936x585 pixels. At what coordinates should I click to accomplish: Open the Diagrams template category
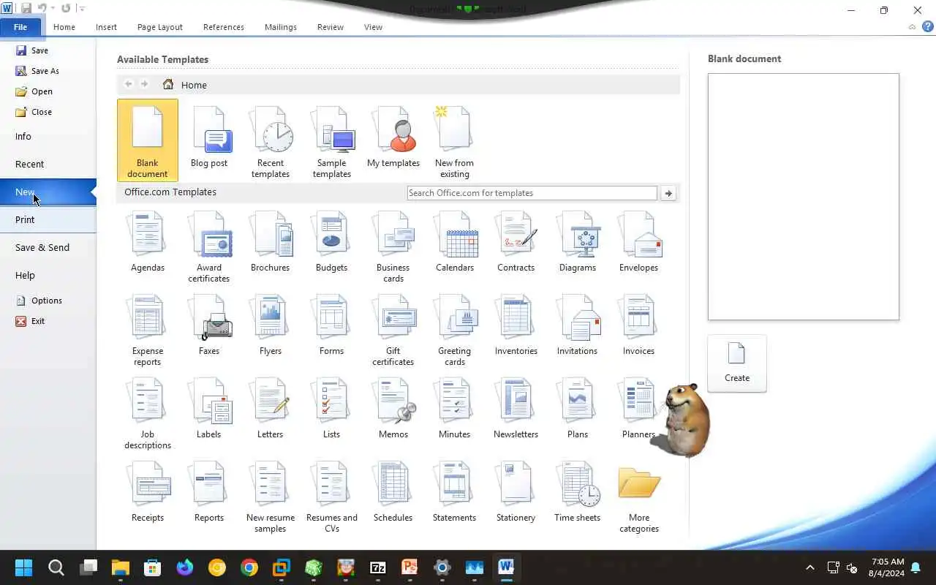(578, 242)
